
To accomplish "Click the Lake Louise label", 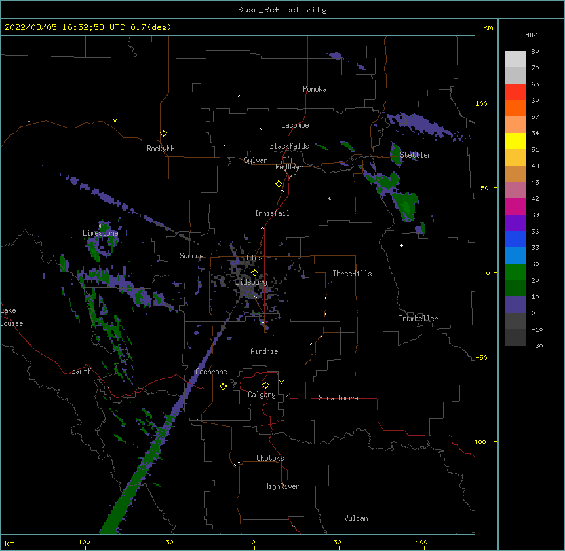I will [x=12, y=317].
